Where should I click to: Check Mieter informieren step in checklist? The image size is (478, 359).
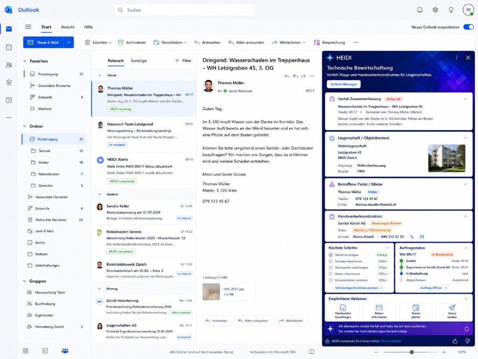click(330, 274)
